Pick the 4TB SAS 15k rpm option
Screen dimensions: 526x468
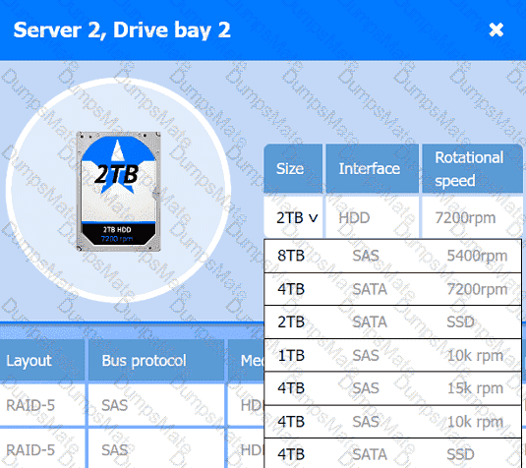point(392,388)
